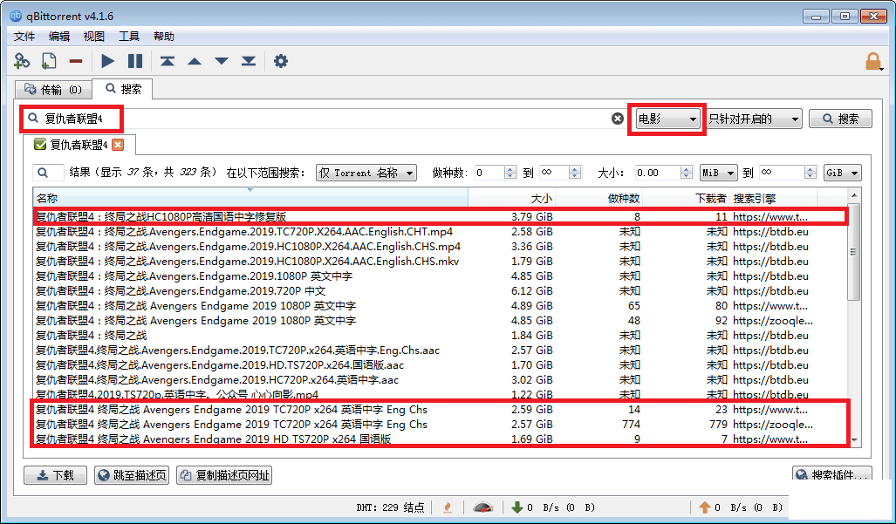Select the 搜索 tab
The width and height of the screenshot is (896, 524).
pos(123,88)
